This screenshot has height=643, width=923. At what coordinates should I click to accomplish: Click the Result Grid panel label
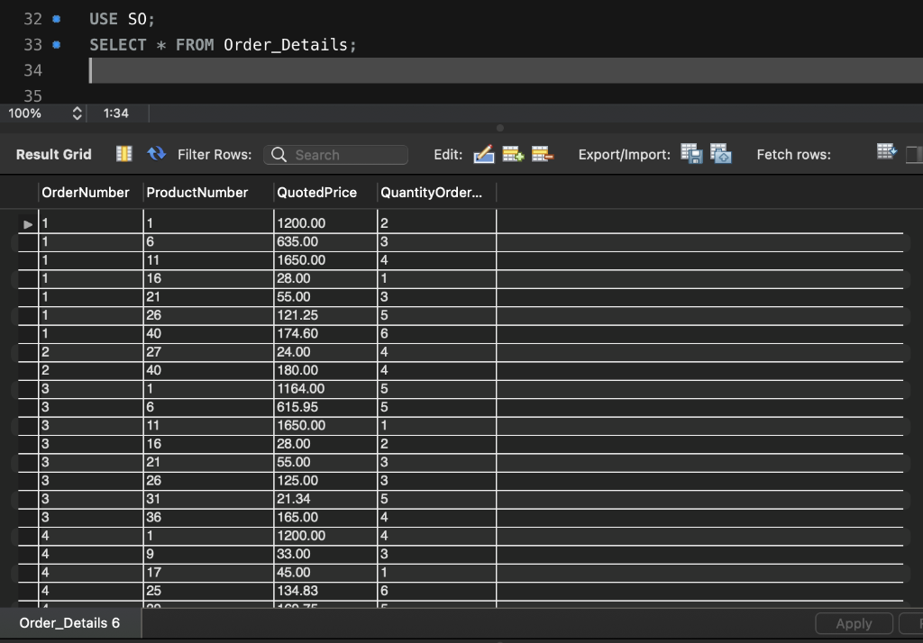click(53, 154)
